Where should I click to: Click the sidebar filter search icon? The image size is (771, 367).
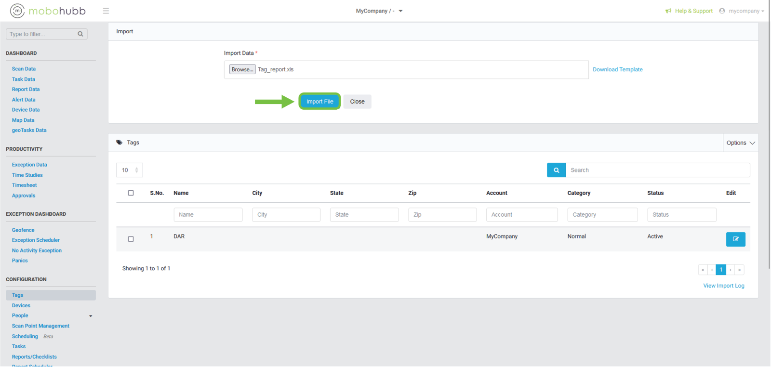(x=80, y=34)
